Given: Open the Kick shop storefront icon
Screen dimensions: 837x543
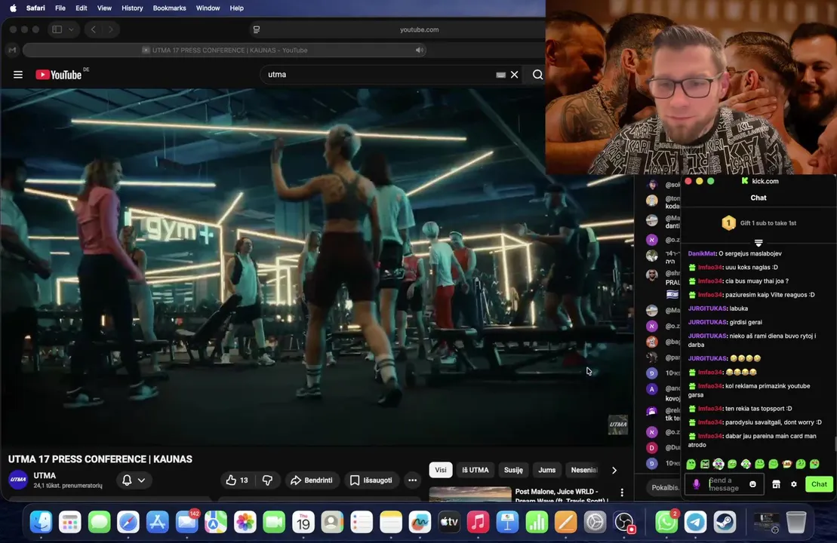Looking at the screenshot, I should pyautogui.click(x=776, y=484).
